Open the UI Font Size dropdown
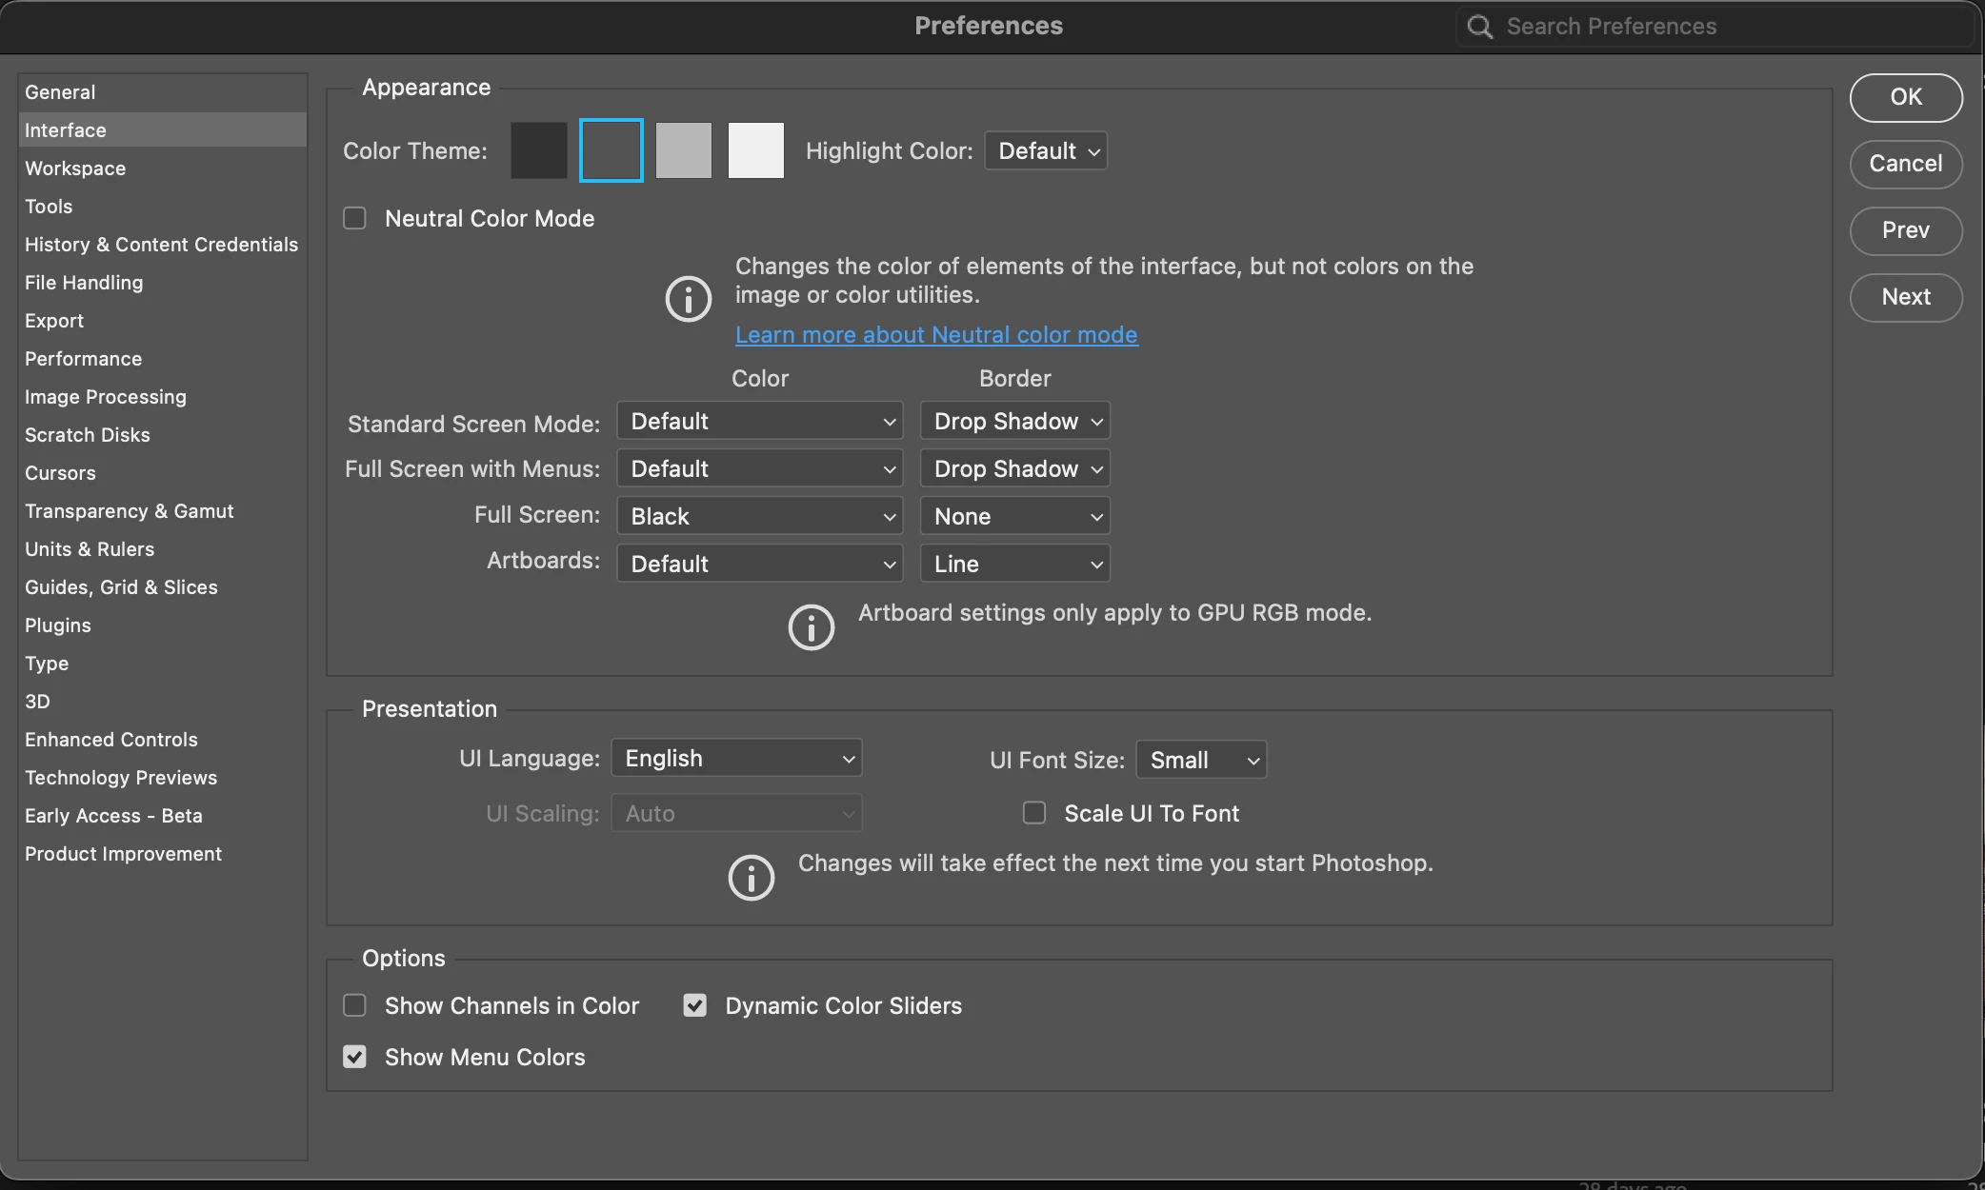 click(x=1201, y=761)
